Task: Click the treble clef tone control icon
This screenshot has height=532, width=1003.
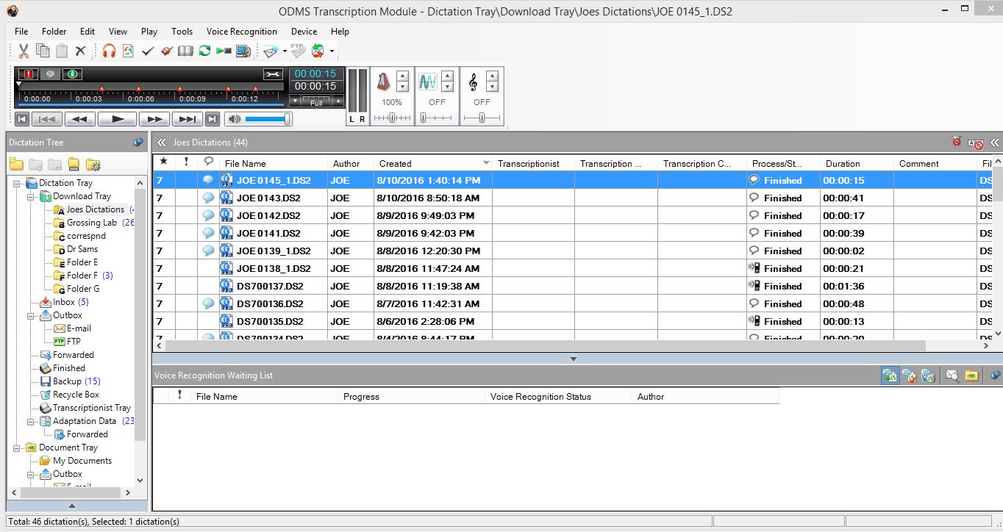Action: point(473,82)
